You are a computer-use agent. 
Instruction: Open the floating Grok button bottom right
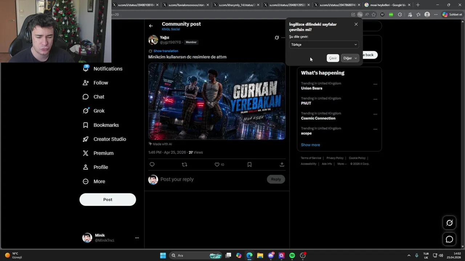tap(449, 223)
